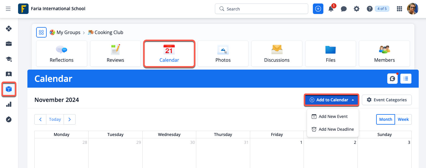Image resolution: width=426 pixels, height=168 pixels.
Task: Open the compass sidebar icon
Action: tap(9, 119)
